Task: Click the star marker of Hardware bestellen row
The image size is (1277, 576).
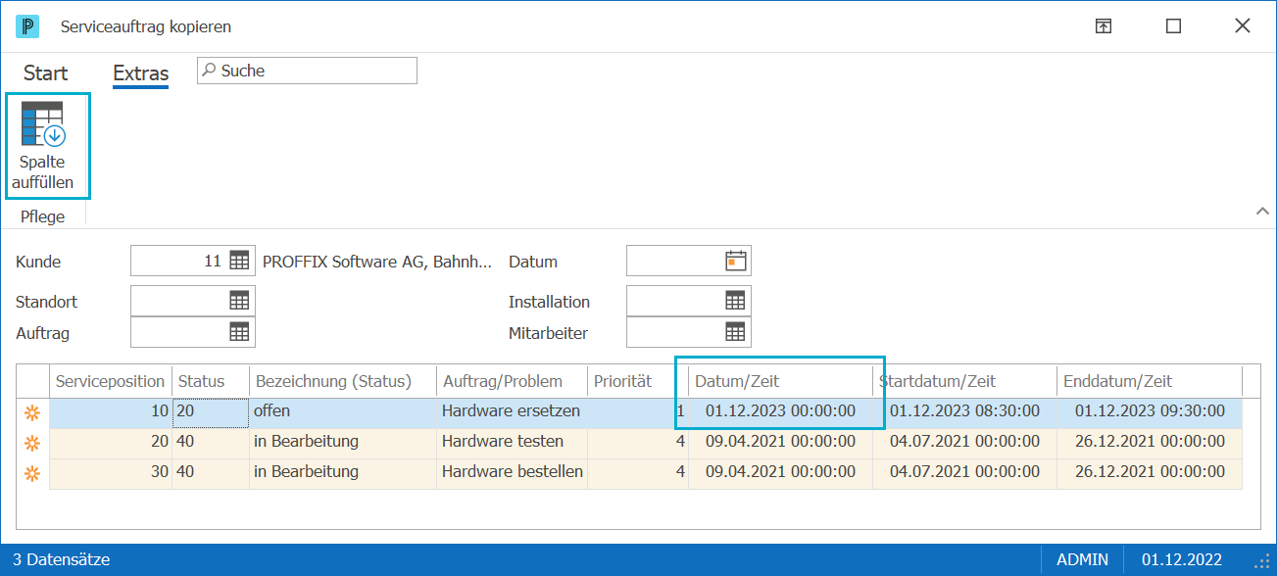Action: [x=32, y=474]
